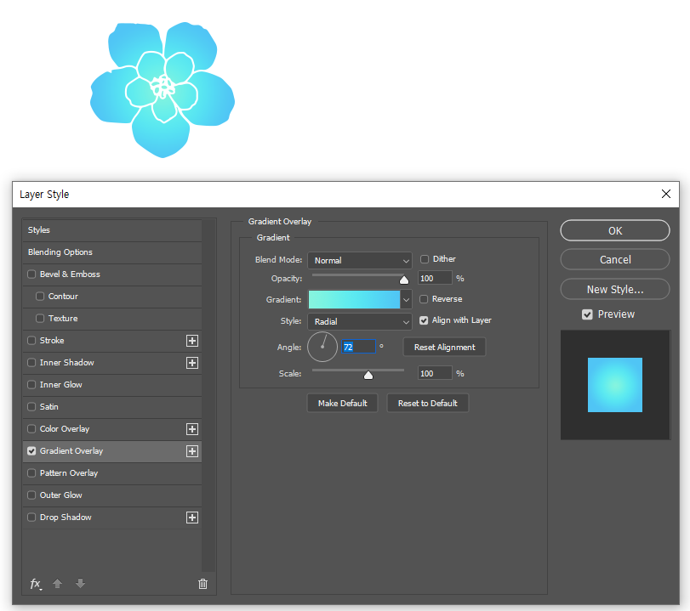This screenshot has height=611, width=690.
Task: Click the Scale slider handle
Action: [368, 375]
